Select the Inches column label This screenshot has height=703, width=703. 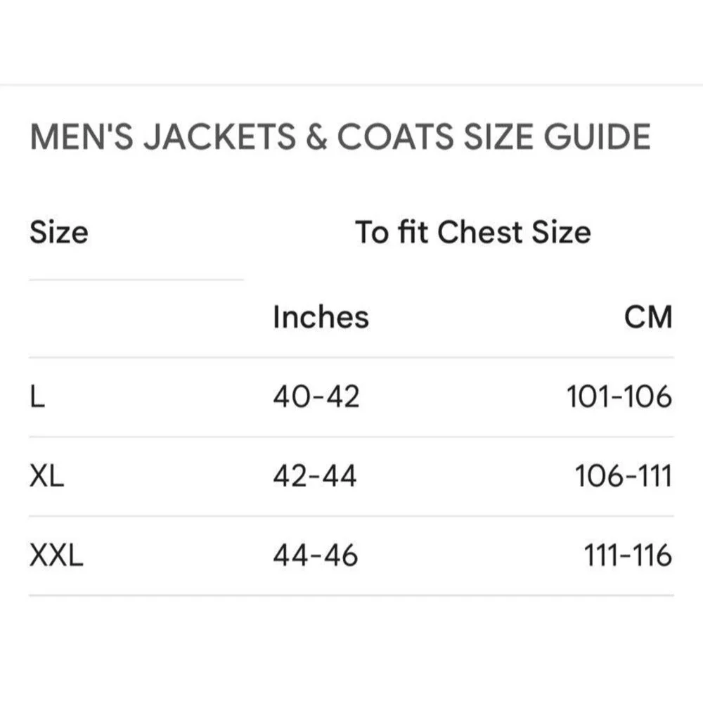321,317
